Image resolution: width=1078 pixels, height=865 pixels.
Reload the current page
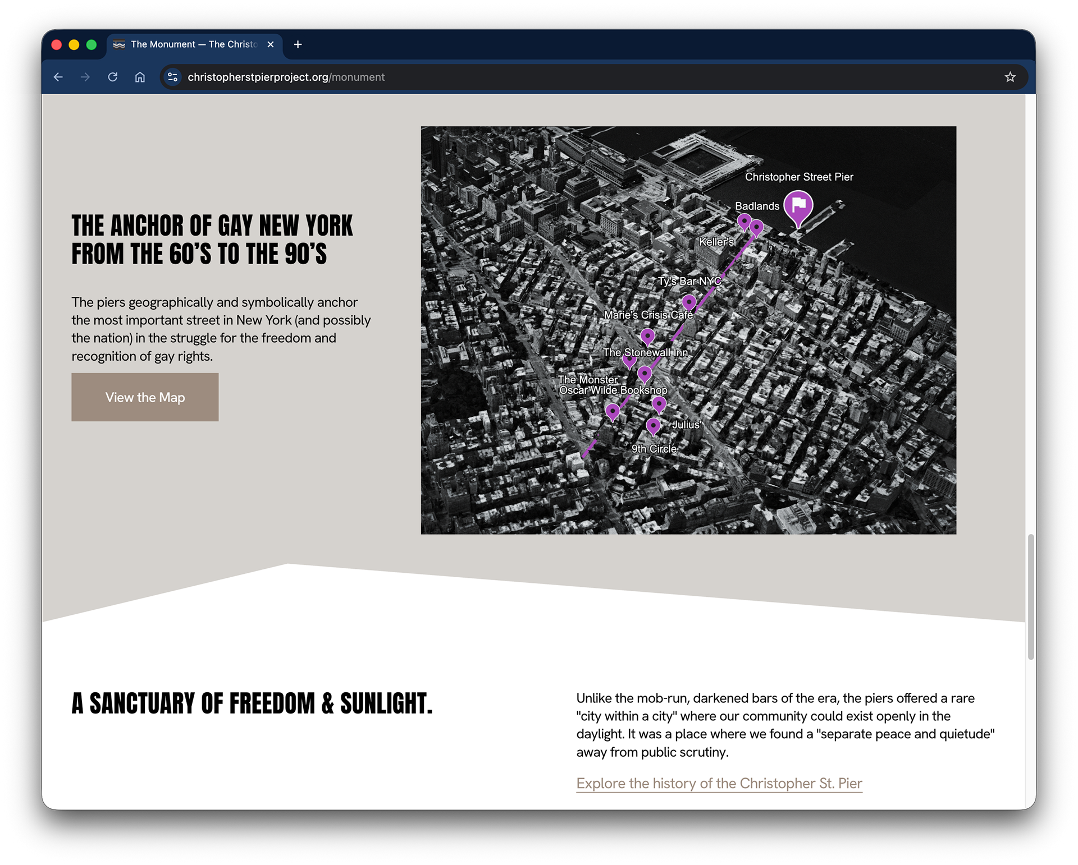pos(113,77)
